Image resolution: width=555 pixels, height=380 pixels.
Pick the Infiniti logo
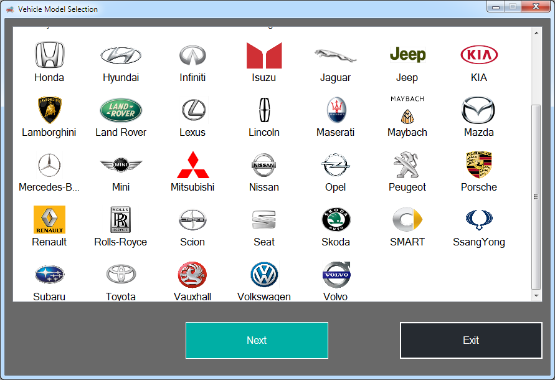[x=192, y=55]
